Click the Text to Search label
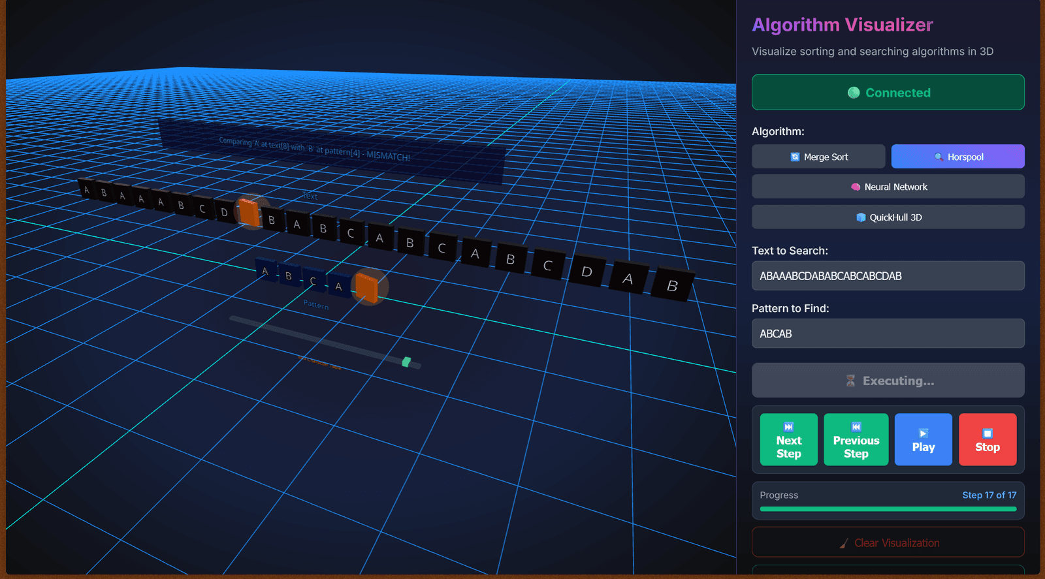This screenshot has width=1045, height=579. [790, 251]
